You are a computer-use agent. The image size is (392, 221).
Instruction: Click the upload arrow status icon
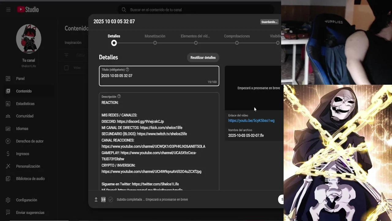point(96,200)
